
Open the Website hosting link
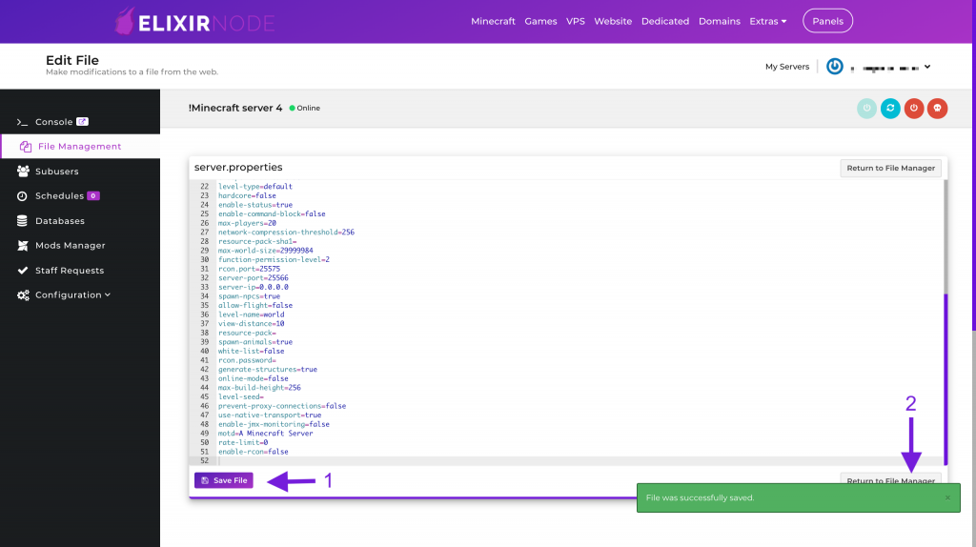pos(613,21)
